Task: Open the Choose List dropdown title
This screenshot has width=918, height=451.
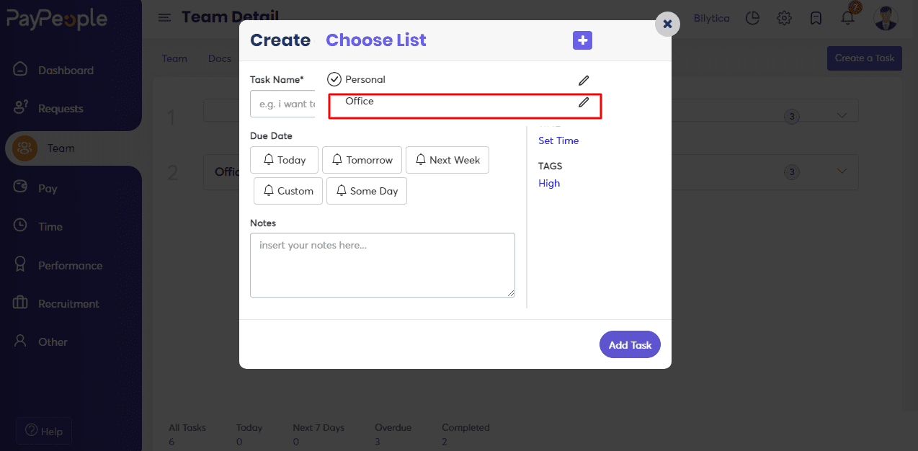Action: (x=376, y=40)
